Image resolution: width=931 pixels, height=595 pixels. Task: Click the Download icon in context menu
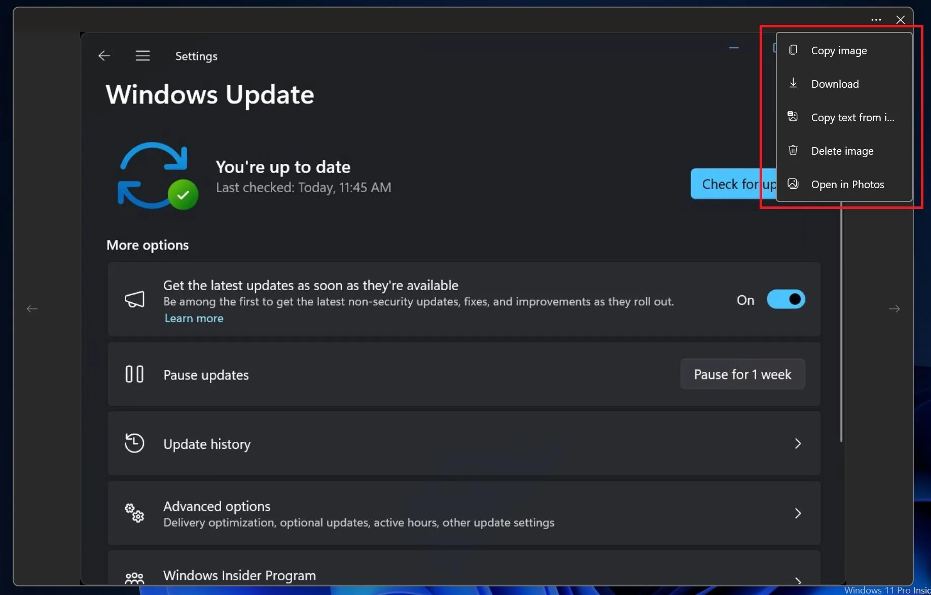point(793,83)
